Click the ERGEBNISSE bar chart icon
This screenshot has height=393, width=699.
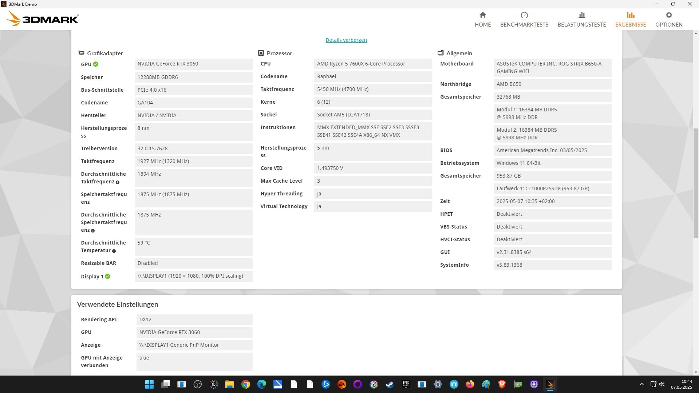point(630,15)
